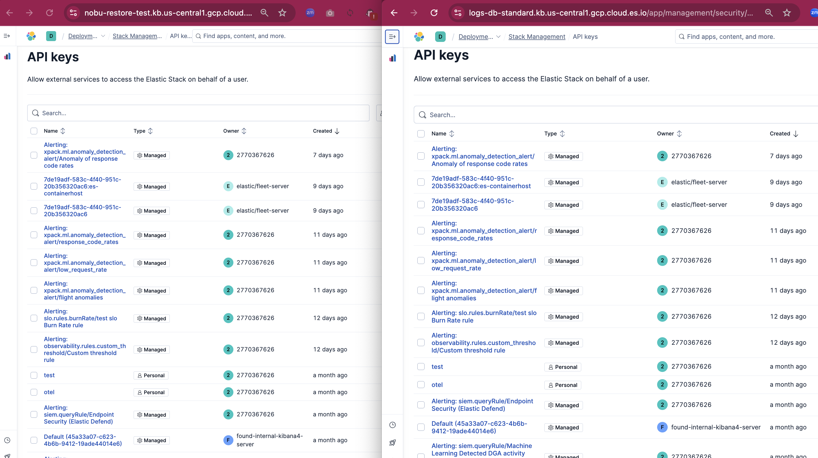
Task: Go back using the right browser back arrow
Action: 394,13
